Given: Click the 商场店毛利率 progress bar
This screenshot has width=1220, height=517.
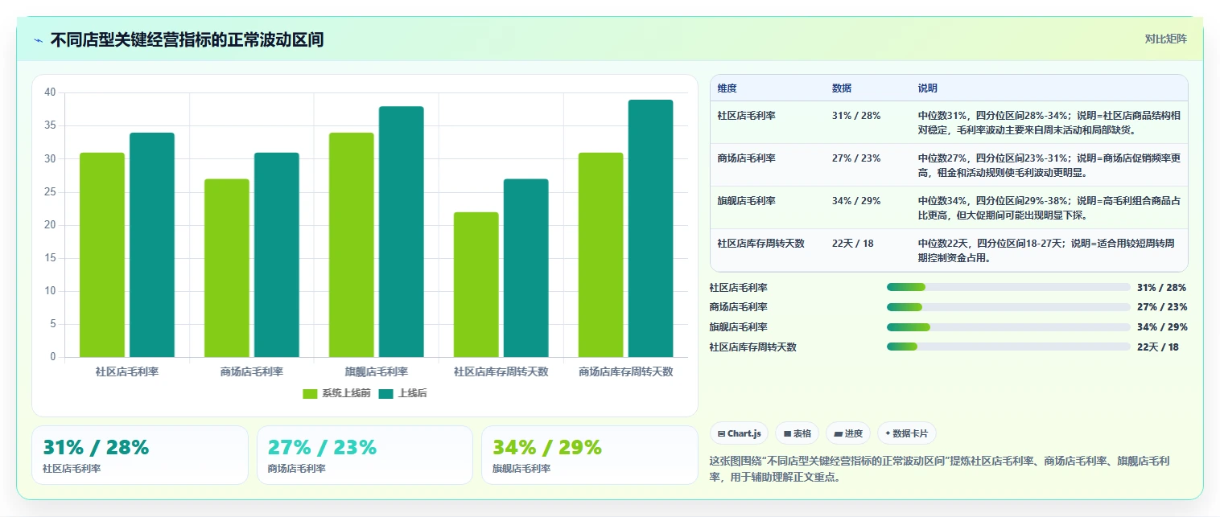Looking at the screenshot, I should coord(1008,307).
